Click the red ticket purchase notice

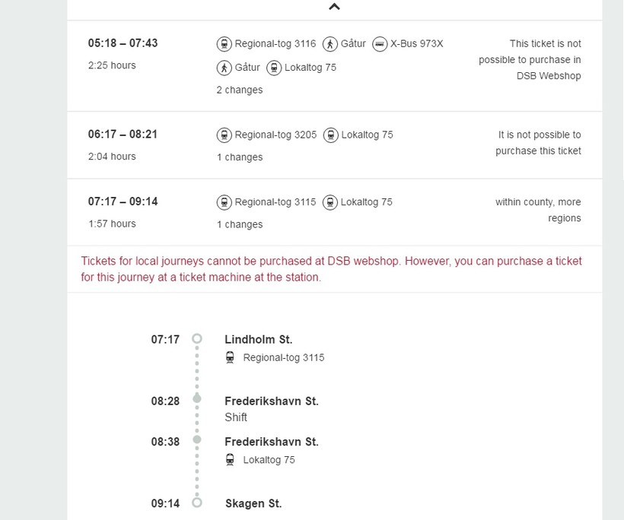331,269
